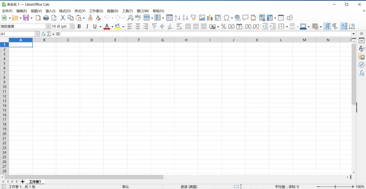Viewport: 366px width, 189px height.
Task: Clear direct formatting icon
Action: [98, 18]
